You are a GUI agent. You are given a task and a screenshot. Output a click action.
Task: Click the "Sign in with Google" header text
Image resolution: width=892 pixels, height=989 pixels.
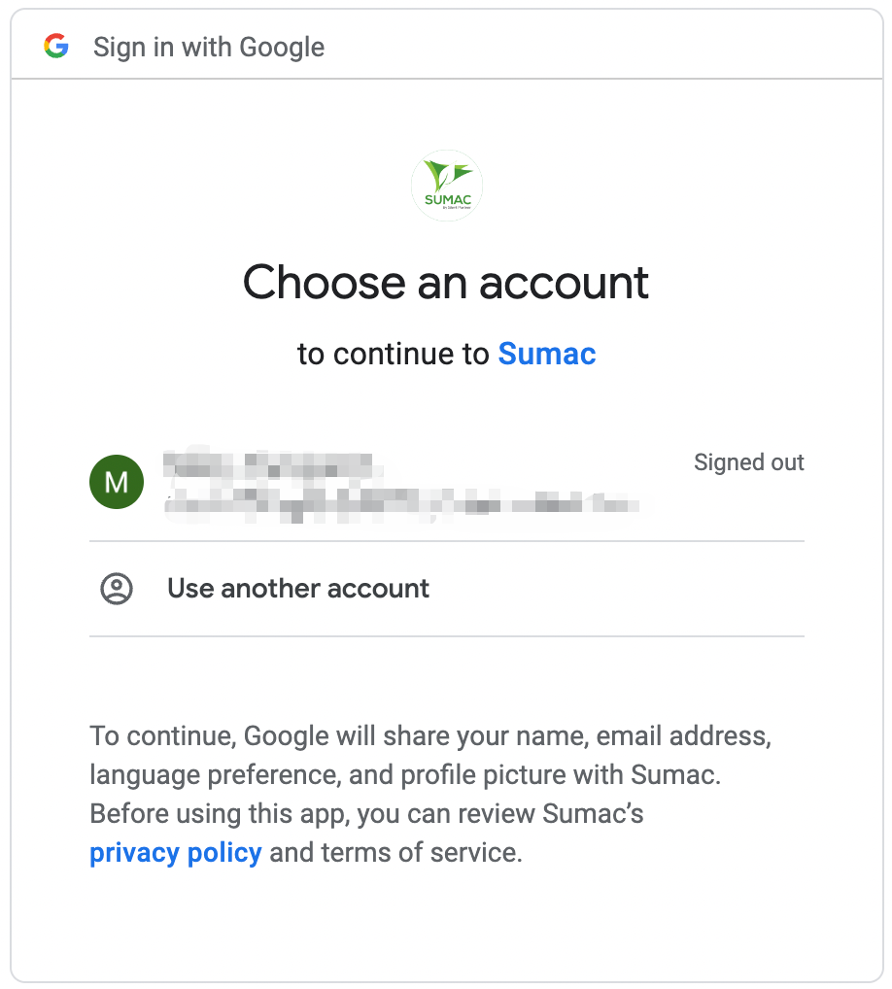208,46
